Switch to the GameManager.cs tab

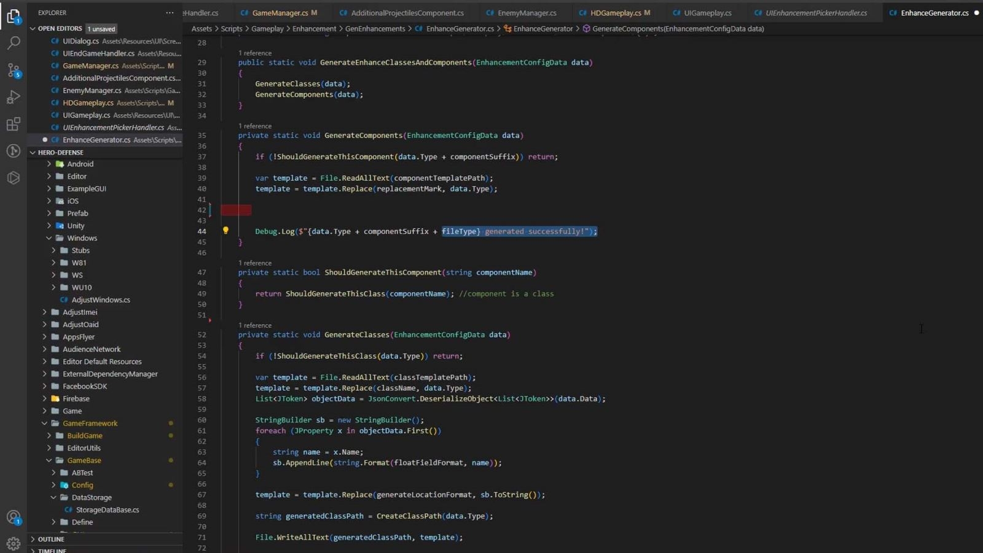[280, 12]
